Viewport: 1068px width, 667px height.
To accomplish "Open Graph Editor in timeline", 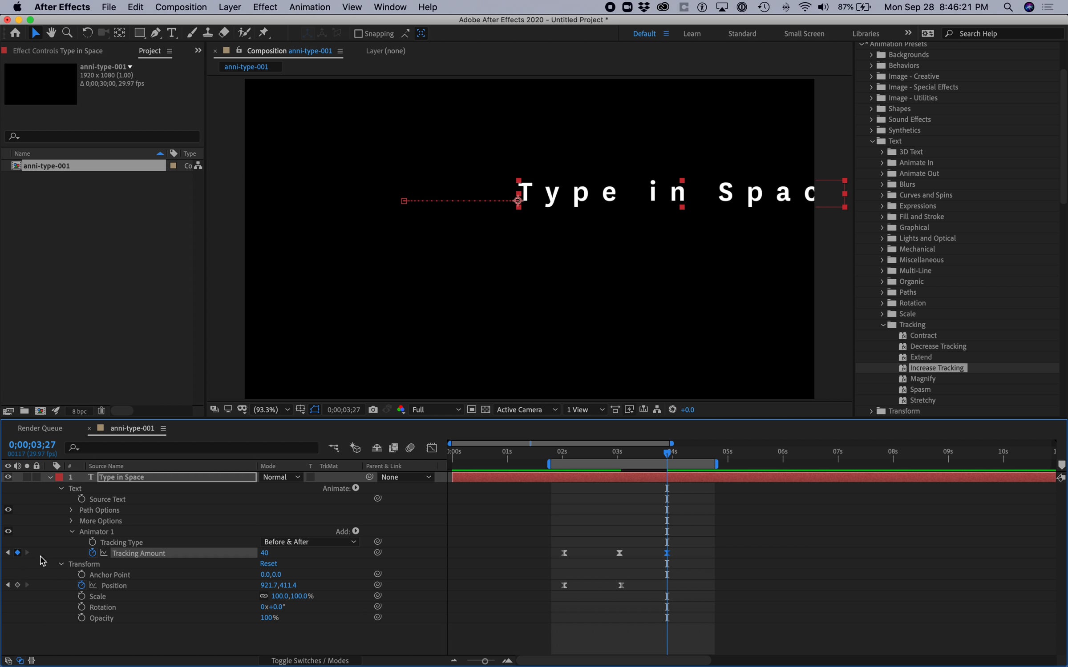I will tap(432, 448).
